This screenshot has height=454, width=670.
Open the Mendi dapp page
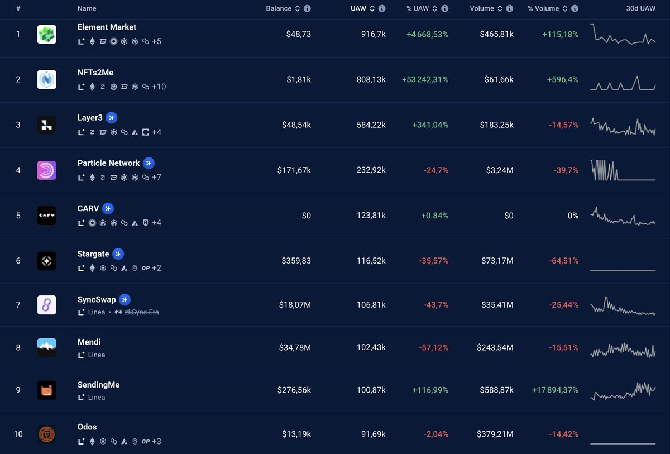pos(89,342)
